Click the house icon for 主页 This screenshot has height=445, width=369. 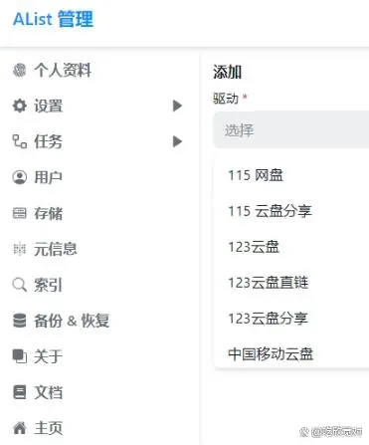tap(19, 428)
